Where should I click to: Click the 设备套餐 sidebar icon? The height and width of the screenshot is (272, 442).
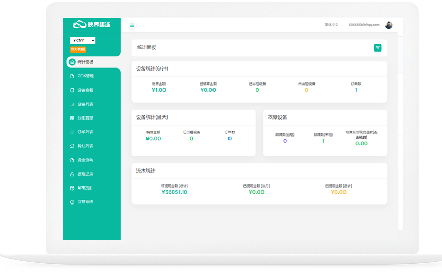pos(72,90)
